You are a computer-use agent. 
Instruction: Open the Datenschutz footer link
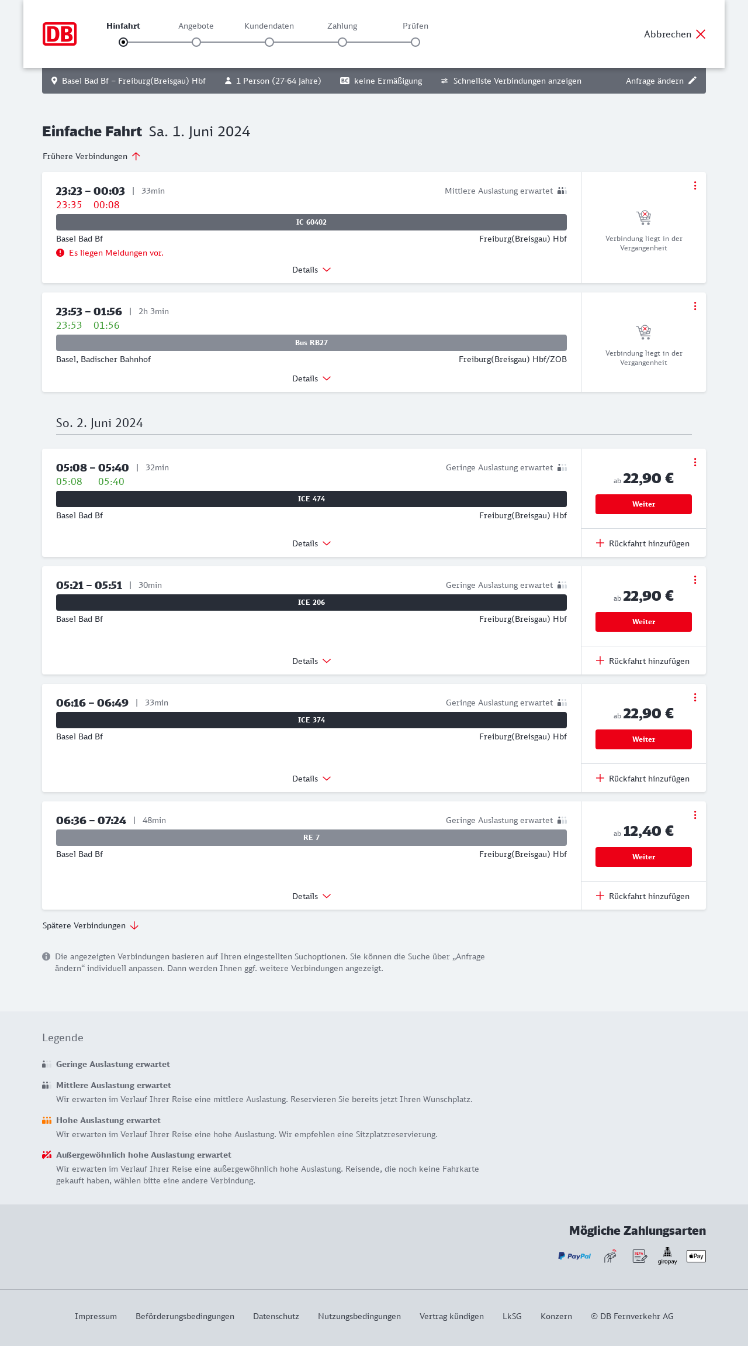pos(276,1316)
